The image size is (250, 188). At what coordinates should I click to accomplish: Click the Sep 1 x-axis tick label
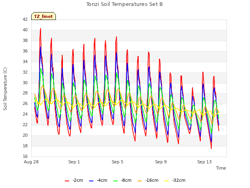(74, 162)
